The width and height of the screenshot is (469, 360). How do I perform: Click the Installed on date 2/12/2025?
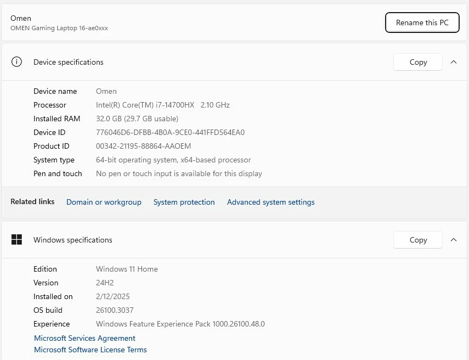113,296
